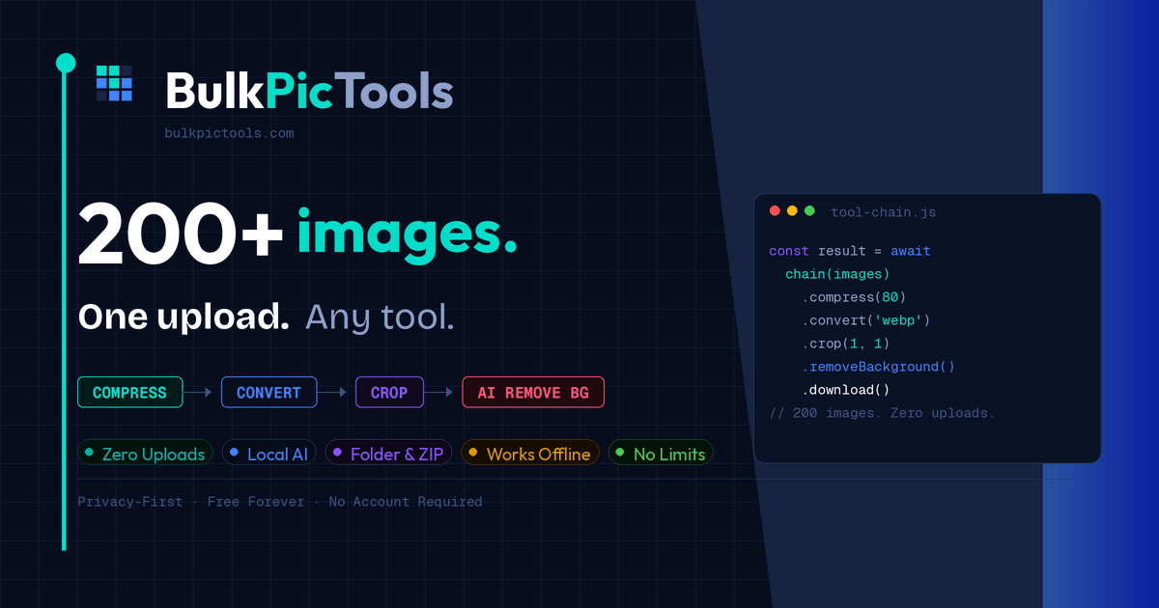The image size is (1159, 608).
Task: Click the red dot in code window
Action: pos(775,211)
